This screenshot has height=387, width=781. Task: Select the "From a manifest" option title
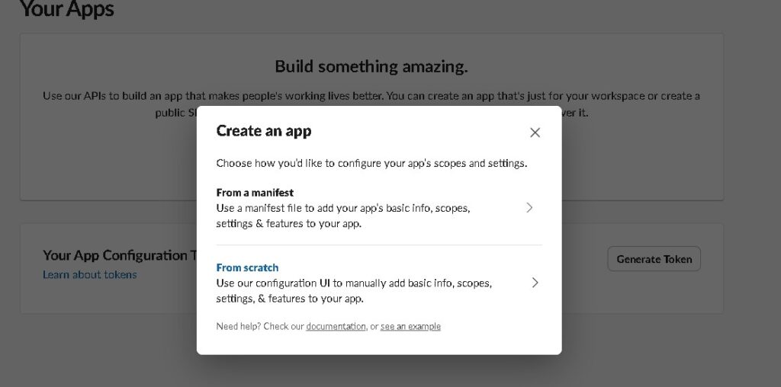pyautogui.click(x=255, y=193)
